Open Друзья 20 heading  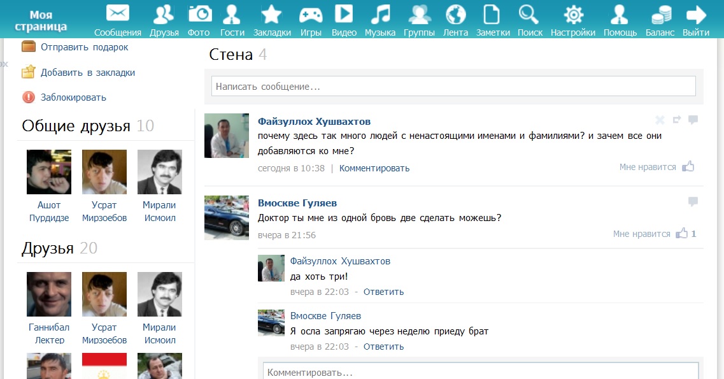click(x=59, y=248)
